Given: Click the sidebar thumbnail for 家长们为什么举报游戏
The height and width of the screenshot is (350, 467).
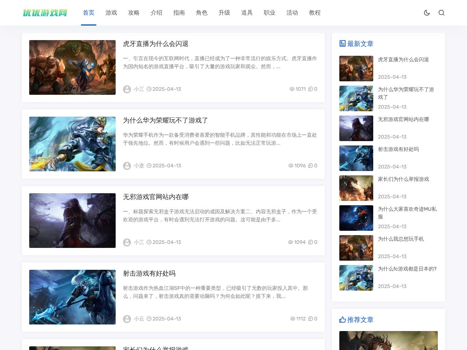Looking at the screenshot, I should pyautogui.click(x=356, y=188).
